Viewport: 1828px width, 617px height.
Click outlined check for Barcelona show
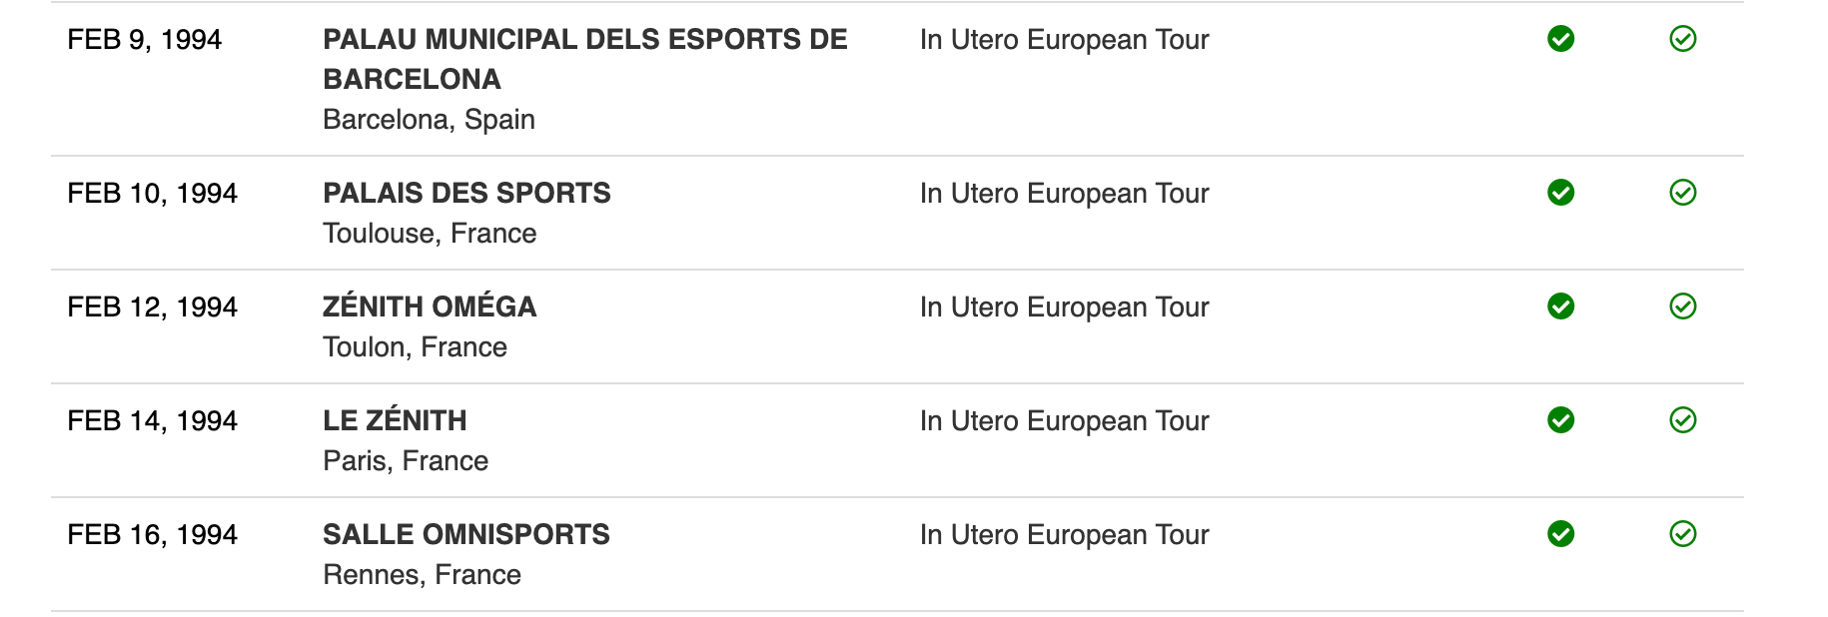tap(1682, 39)
